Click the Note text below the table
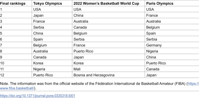 tap(99, 85)
